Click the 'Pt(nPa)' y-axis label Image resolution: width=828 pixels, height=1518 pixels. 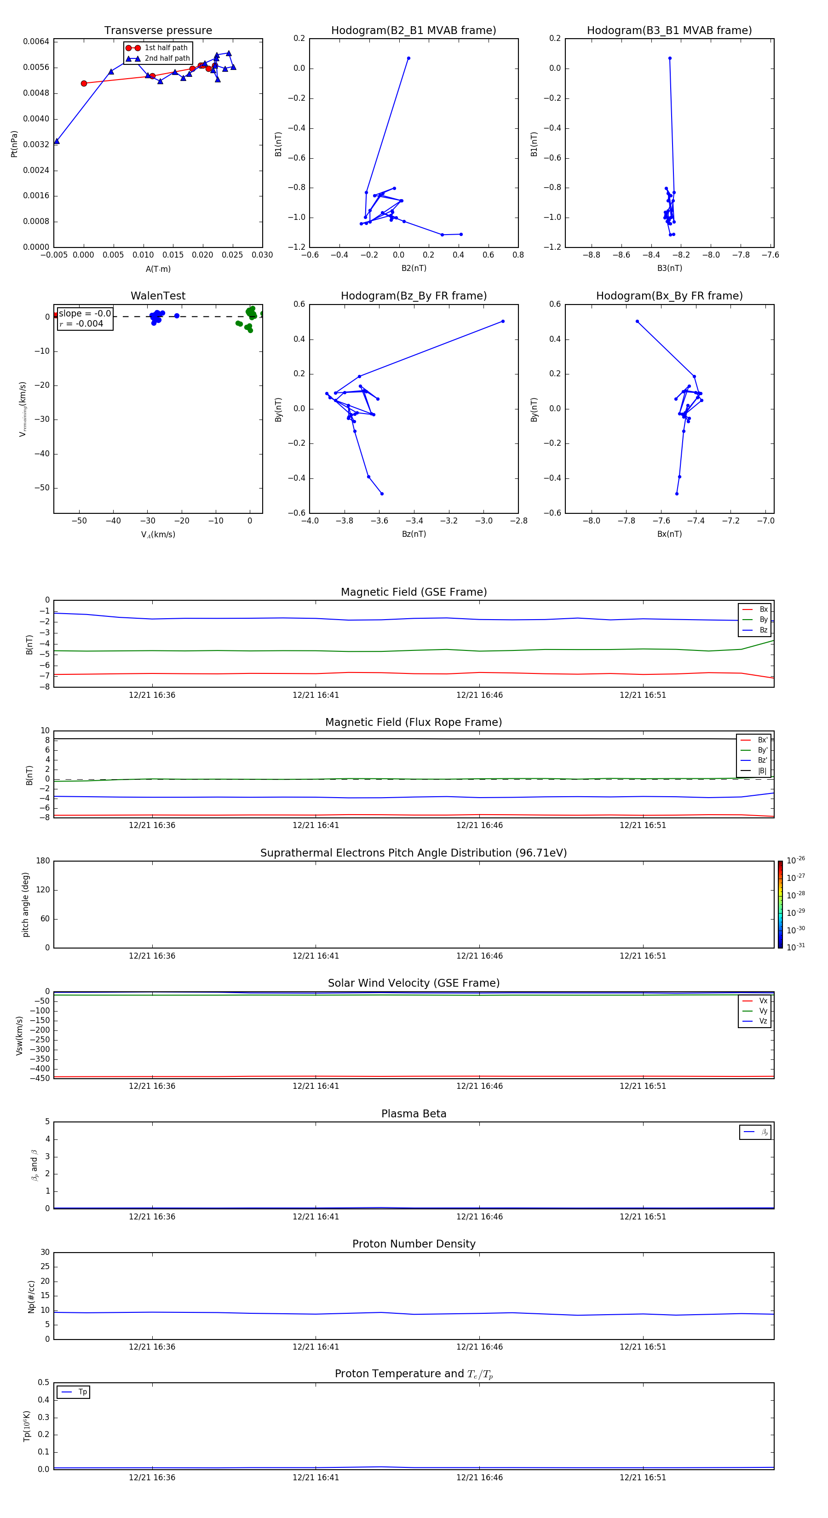[x=14, y=144]
